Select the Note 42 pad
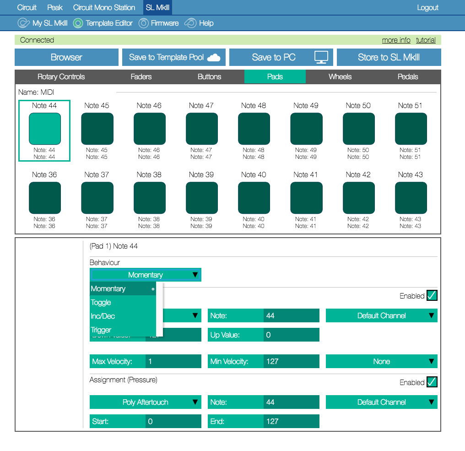This screenshot has width=465, height=451. [x=358, y=198]
